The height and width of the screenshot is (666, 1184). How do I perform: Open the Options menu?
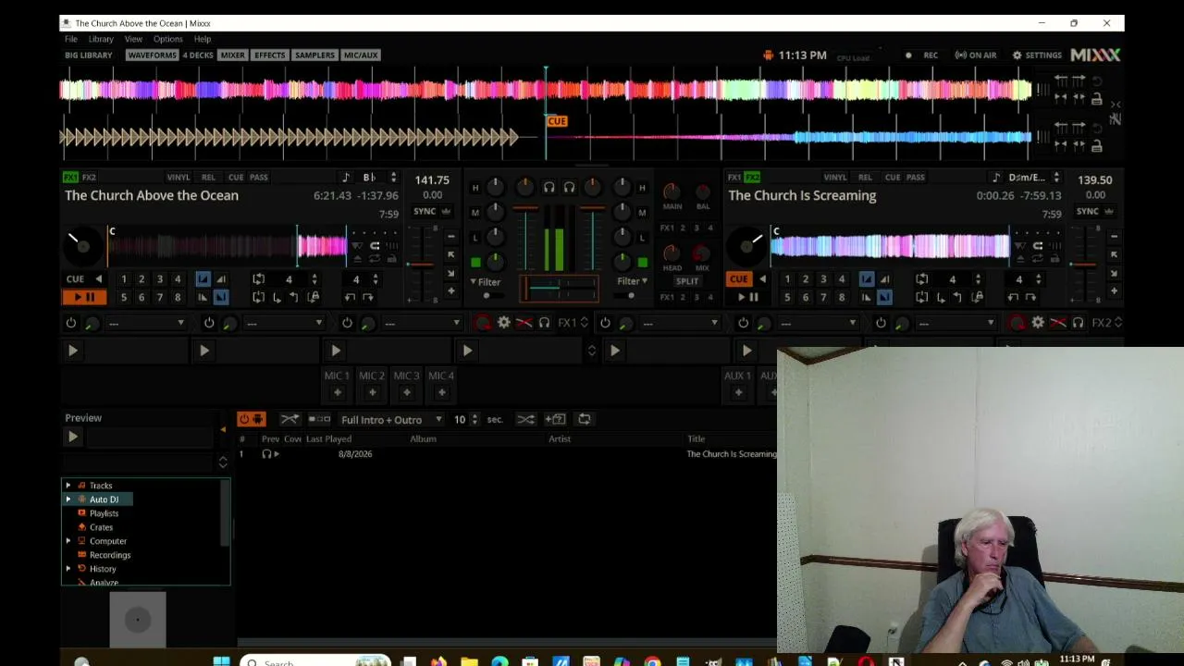[167, 39]
